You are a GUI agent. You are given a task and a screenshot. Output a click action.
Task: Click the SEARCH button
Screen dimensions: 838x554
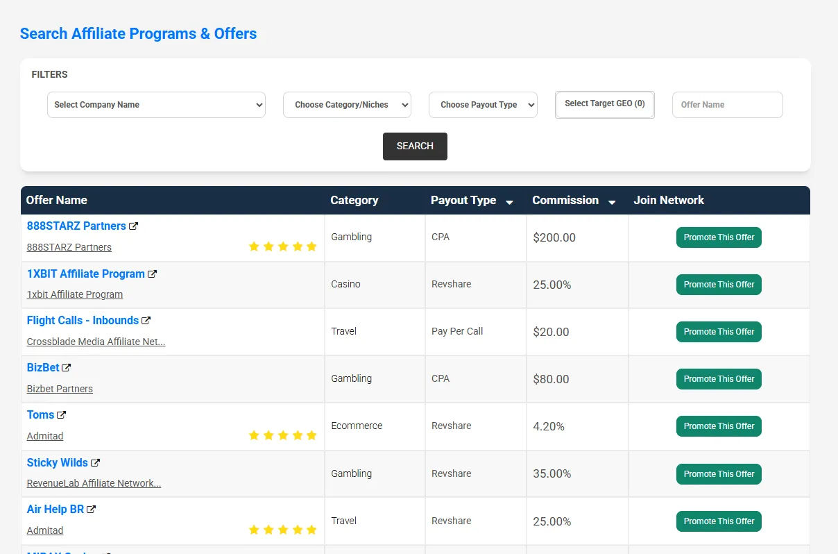pos(415,146)
